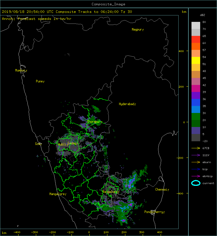
Task: Click the blue bip arrow in the legend
Action: pyautogui.click(x=196, y=169)
